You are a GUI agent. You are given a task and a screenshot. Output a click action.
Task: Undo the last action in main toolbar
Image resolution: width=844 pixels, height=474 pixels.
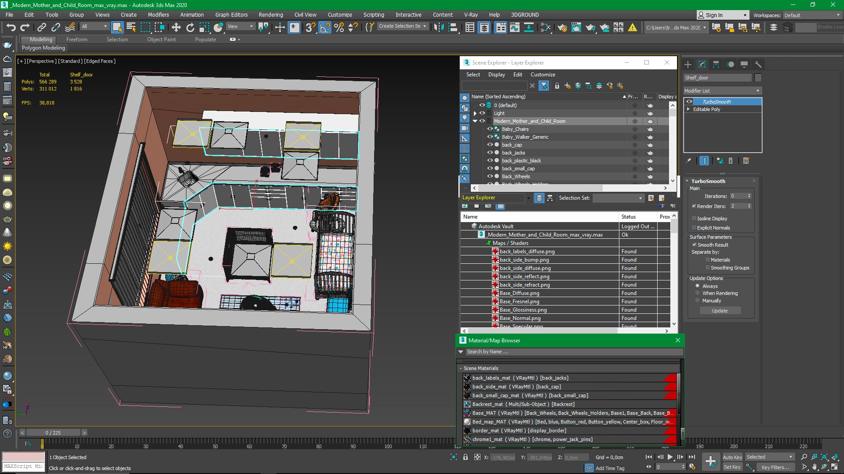pyautogui.click(x=11, y=27)
